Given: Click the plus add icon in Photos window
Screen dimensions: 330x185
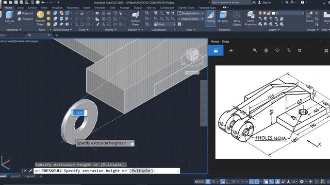Looking at the screenshot, I should 231,50.
